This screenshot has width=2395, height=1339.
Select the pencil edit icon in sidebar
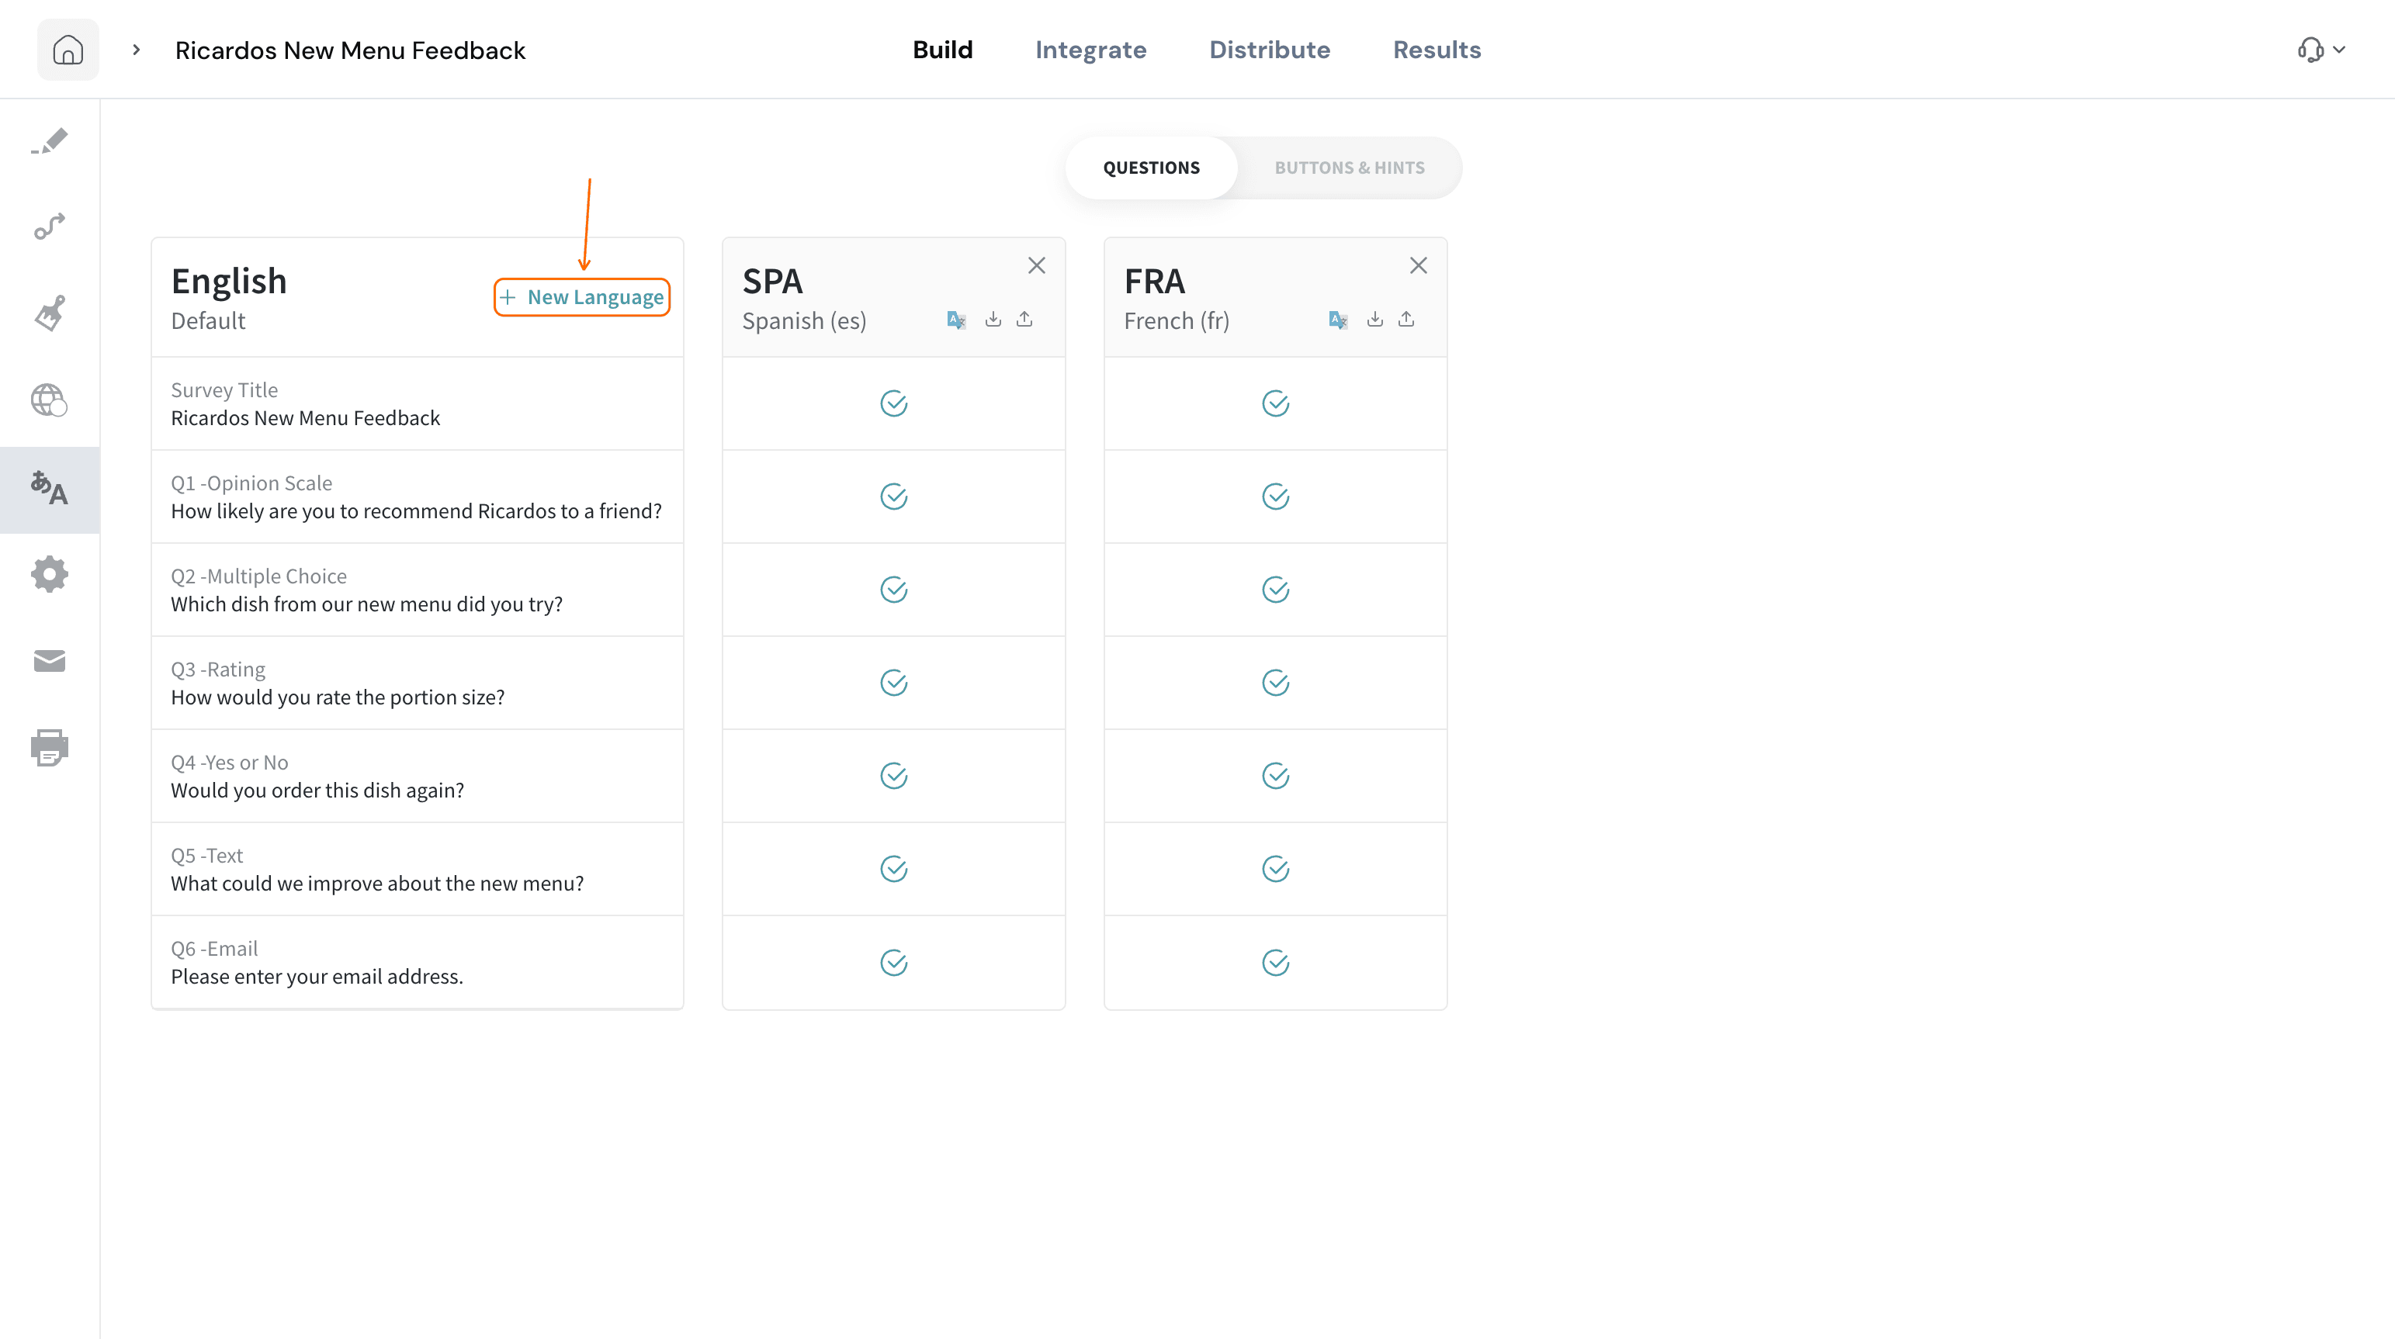tap(49, 141)
